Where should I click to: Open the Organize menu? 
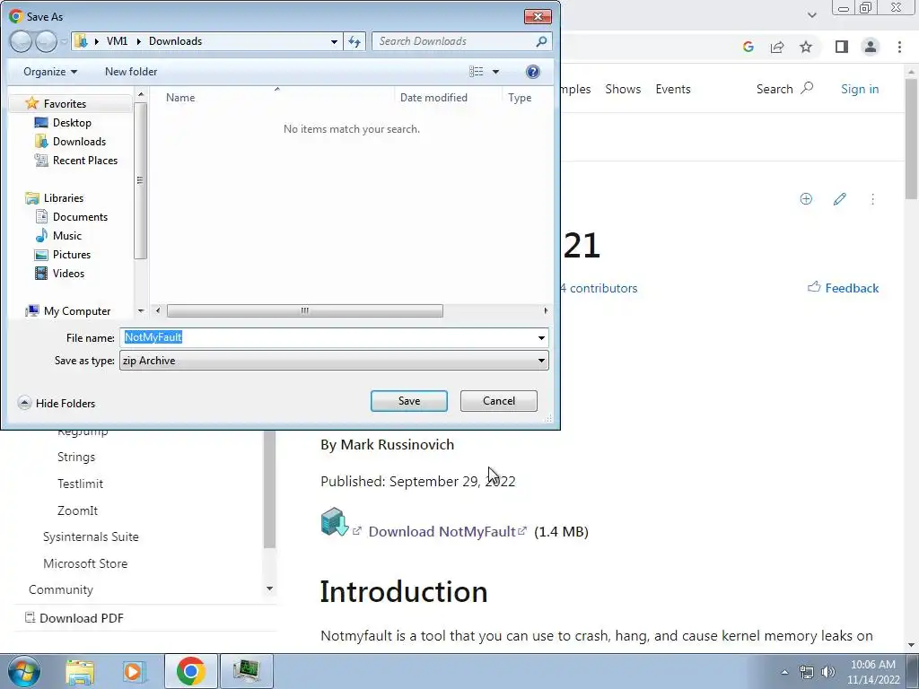pyautogui.click(x=50, y=72)
